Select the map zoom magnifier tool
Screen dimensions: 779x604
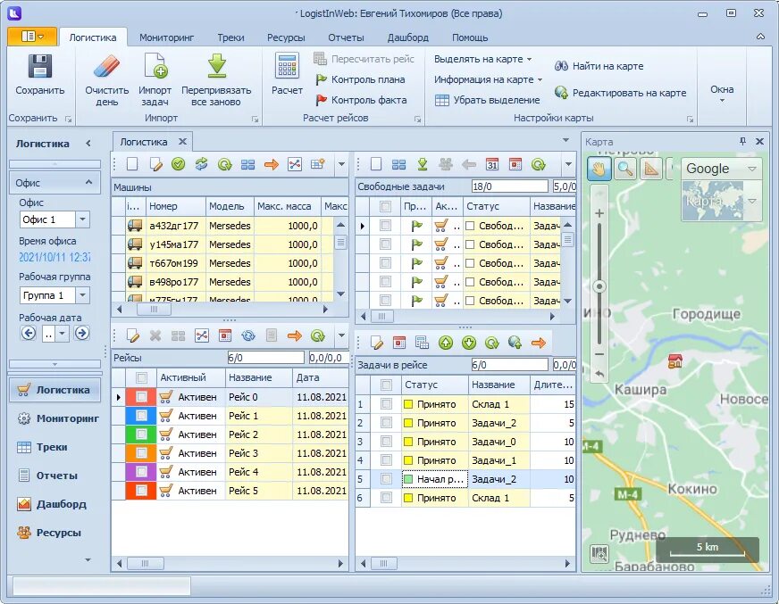(625, 169)
